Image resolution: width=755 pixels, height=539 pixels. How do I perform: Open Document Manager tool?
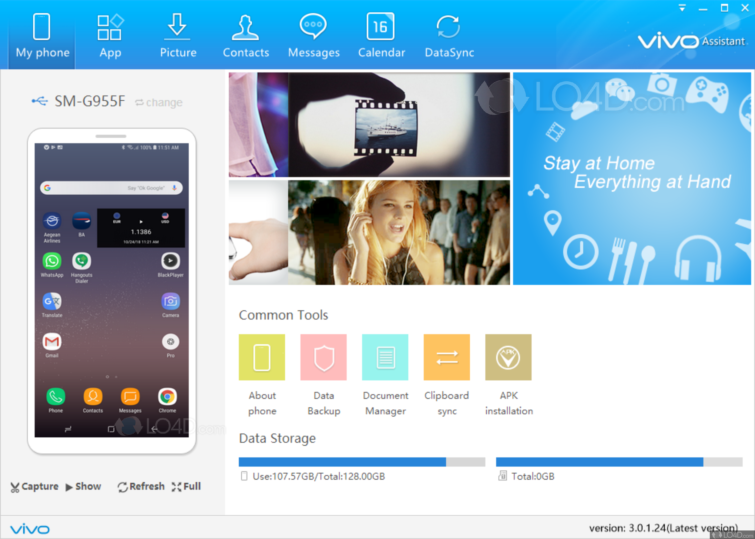click(x=385, y=357)
